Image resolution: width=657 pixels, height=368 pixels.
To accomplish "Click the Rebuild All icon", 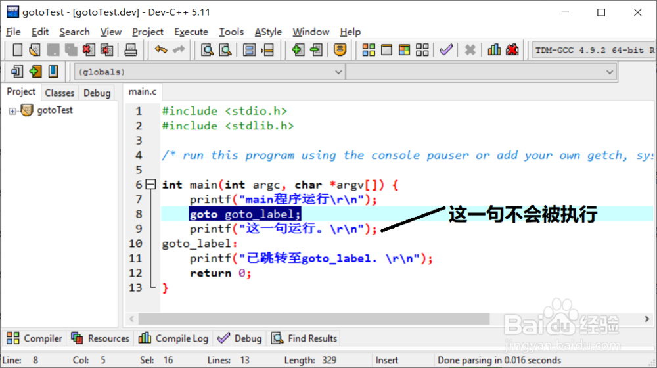I will pos(422,50).
